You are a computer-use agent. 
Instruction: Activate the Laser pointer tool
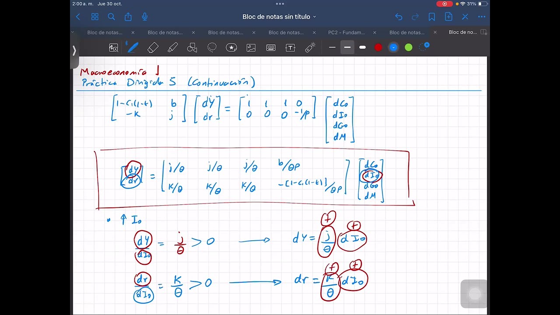click(310, 48)
